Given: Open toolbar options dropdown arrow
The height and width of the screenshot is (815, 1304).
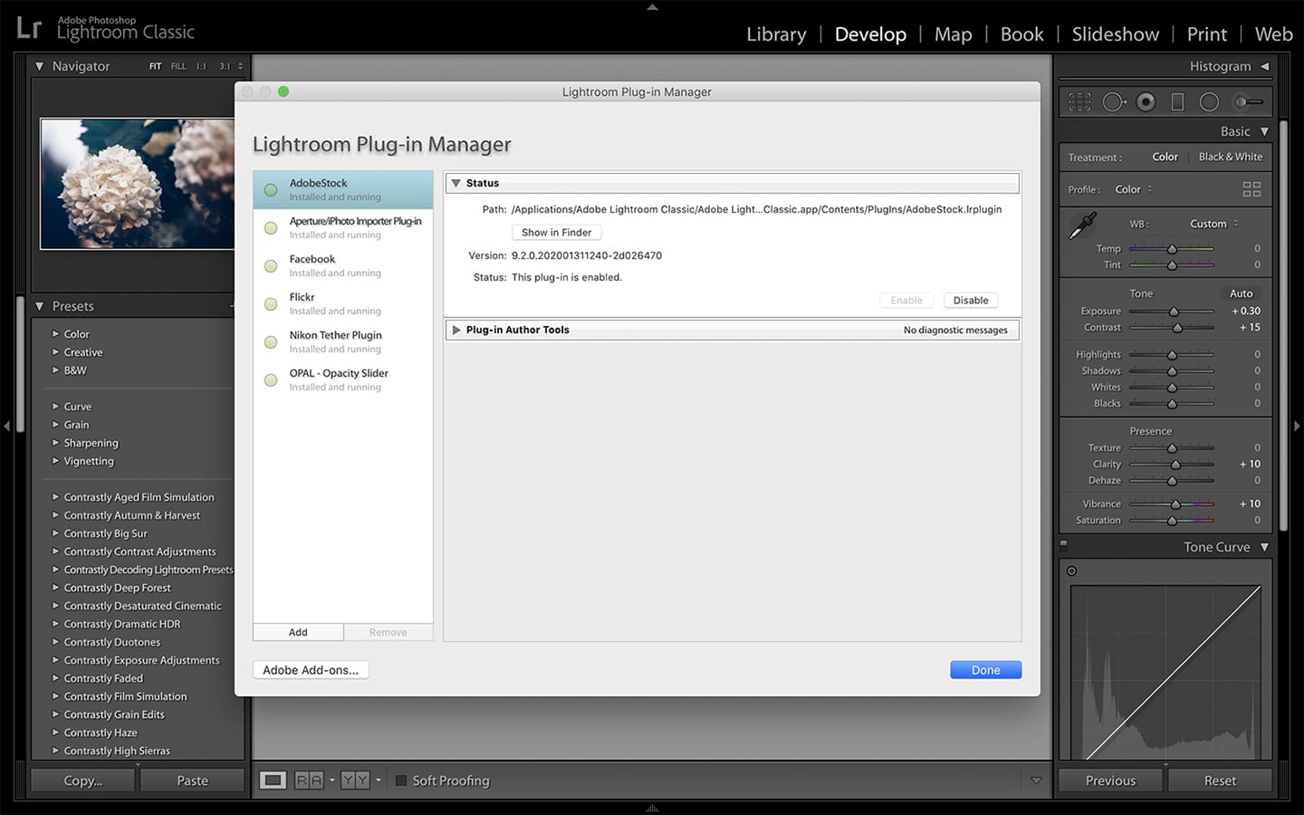Looking at the screenshot, I should point(1037,780).
